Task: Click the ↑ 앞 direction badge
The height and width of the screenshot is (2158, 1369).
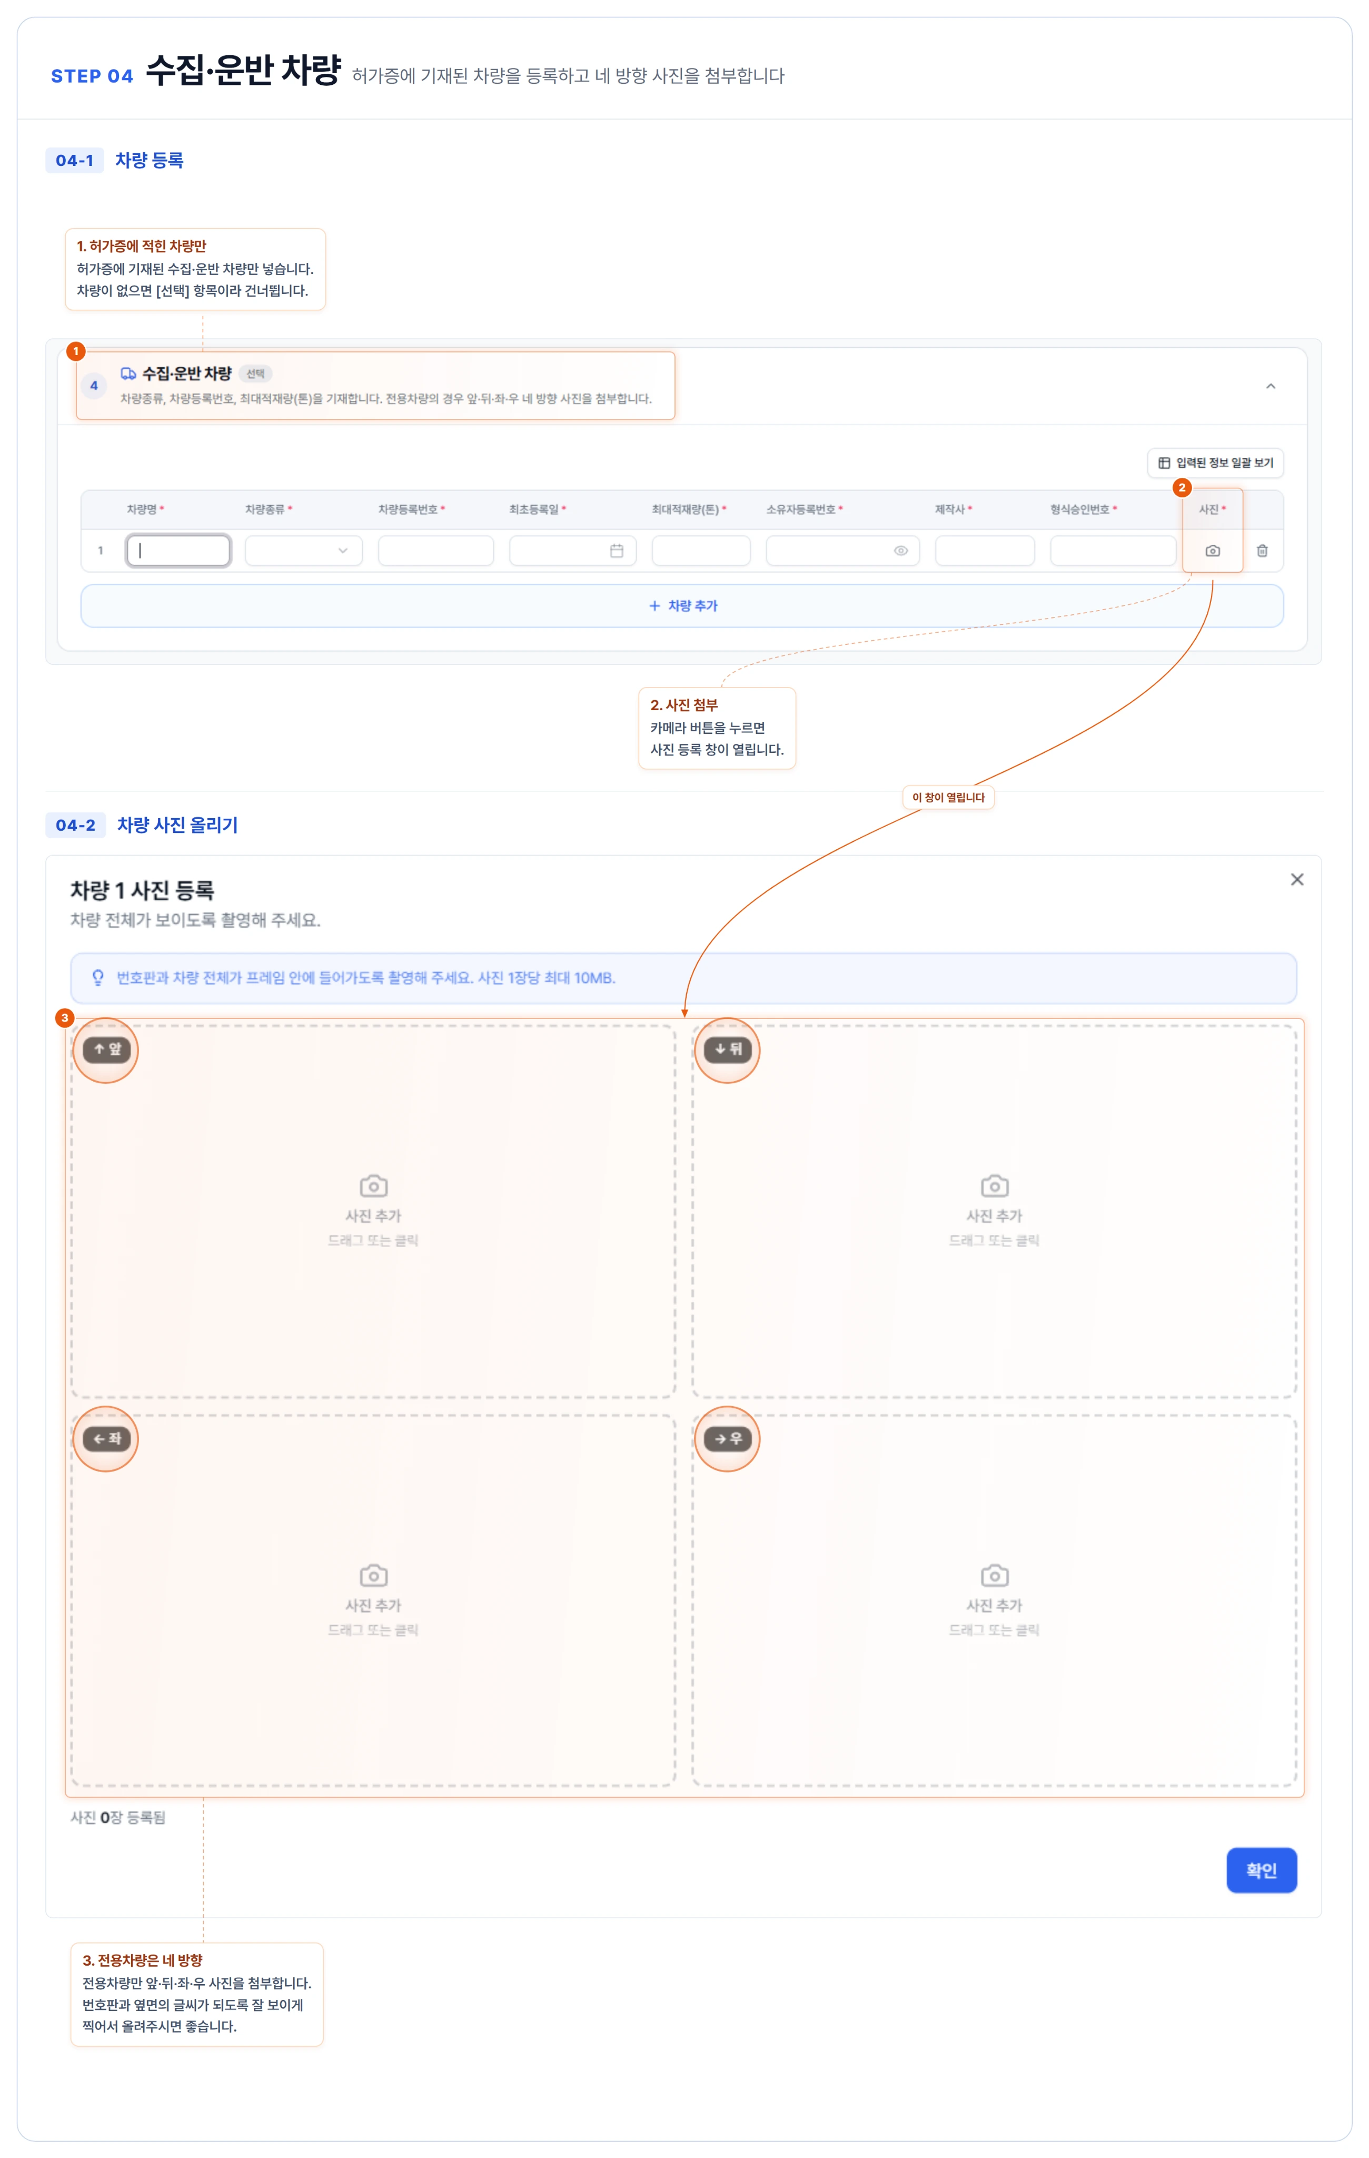Action: [106, 1049]
